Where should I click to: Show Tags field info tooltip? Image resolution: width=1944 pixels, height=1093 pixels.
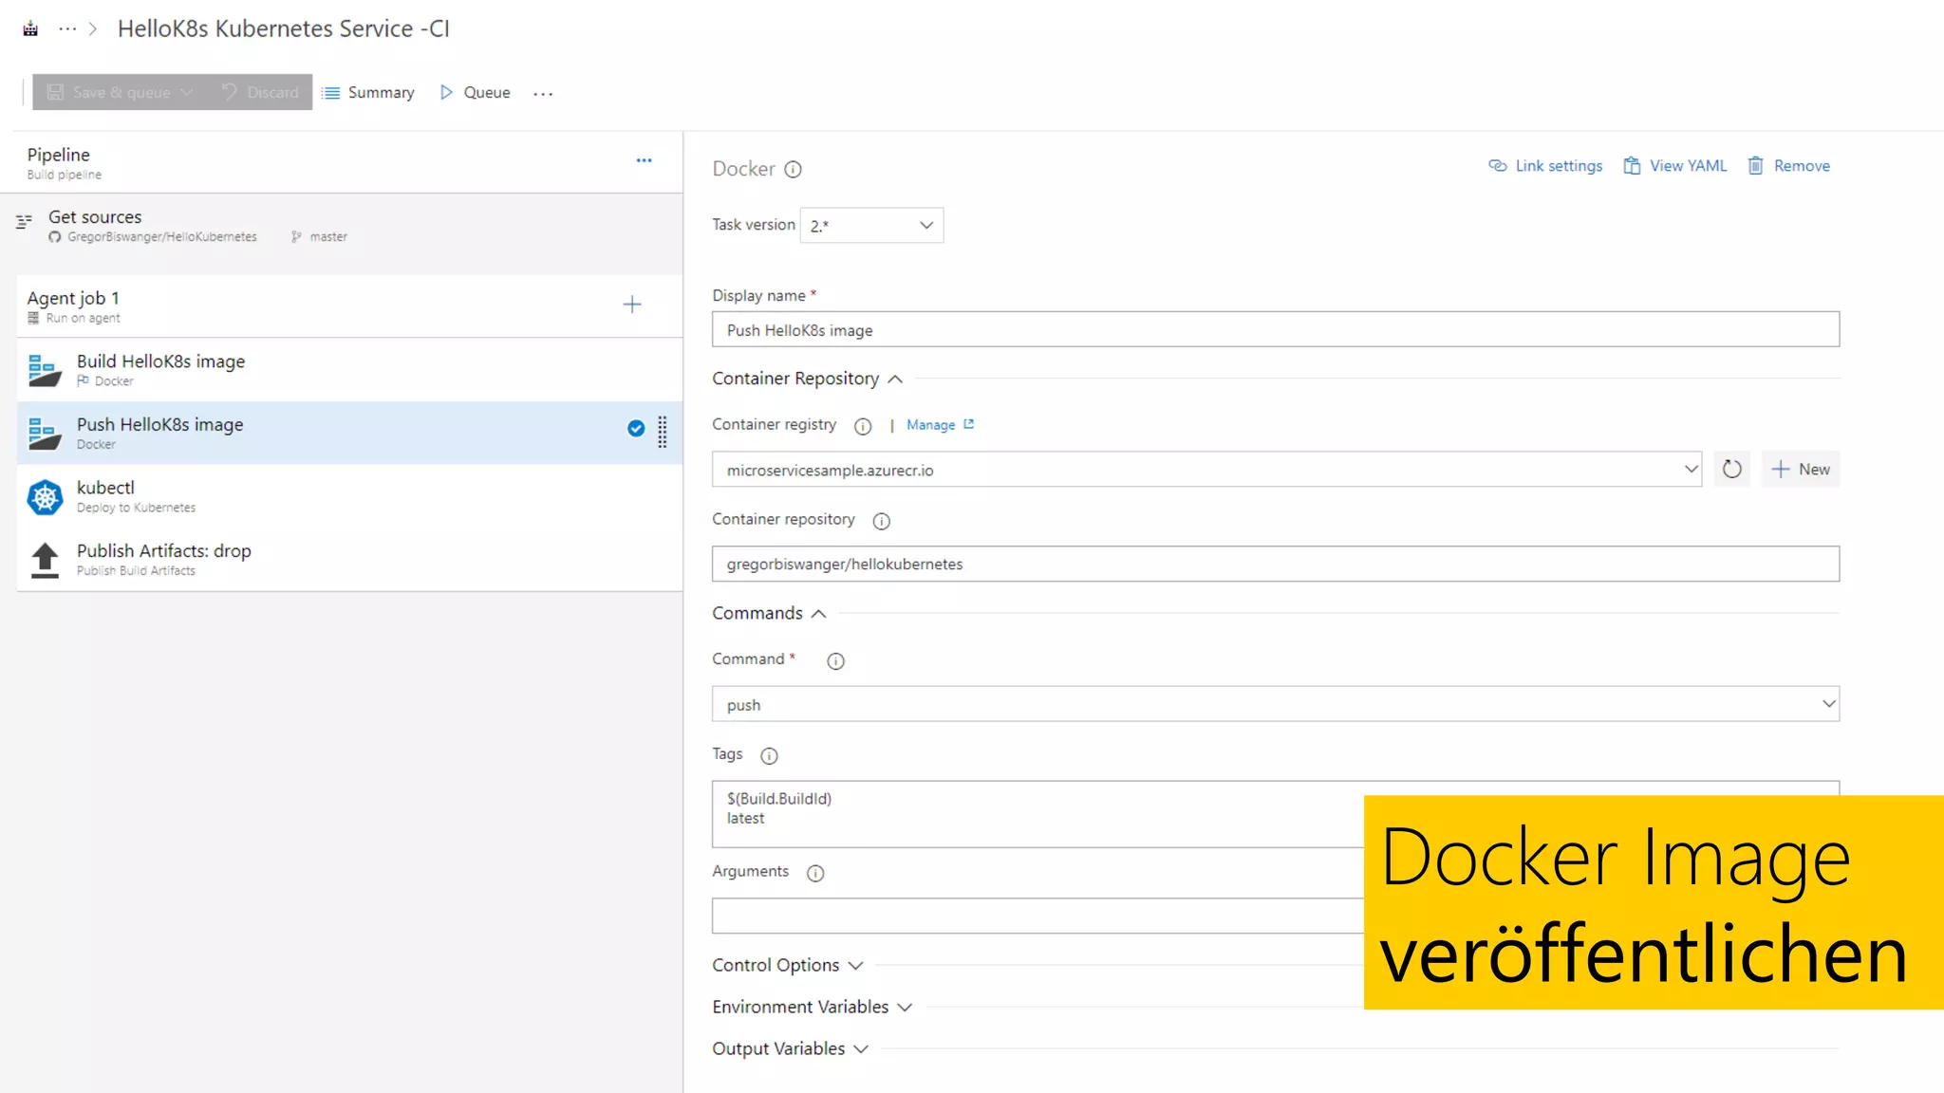(x=769, y=755)
